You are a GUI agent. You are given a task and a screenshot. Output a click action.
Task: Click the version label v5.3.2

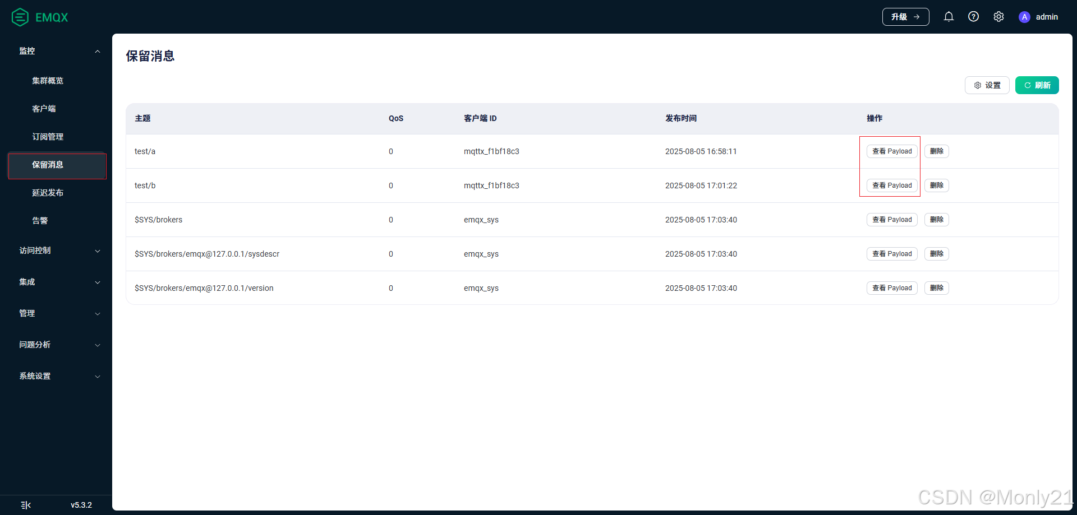pyautogui.click(x=81, y=505)
